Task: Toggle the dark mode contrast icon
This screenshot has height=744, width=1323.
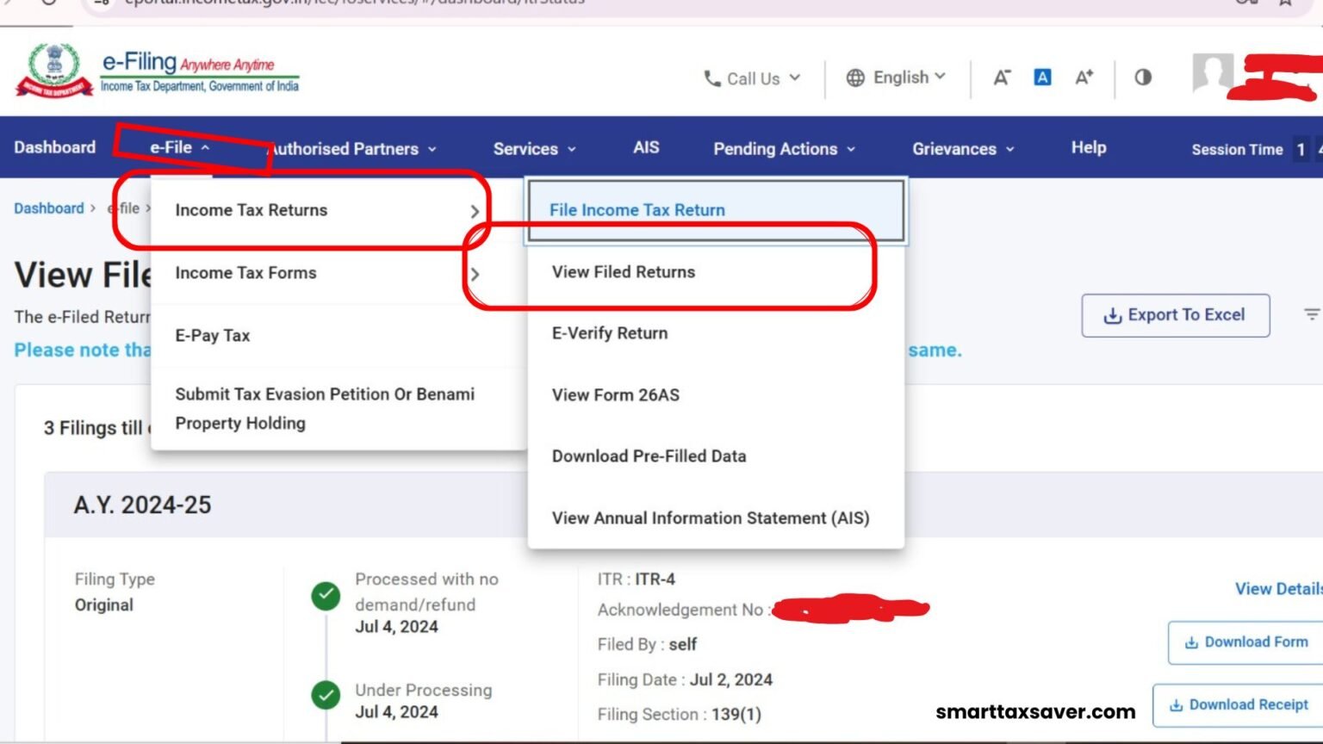Action: pyautogui.click(x=1142, y=77)
